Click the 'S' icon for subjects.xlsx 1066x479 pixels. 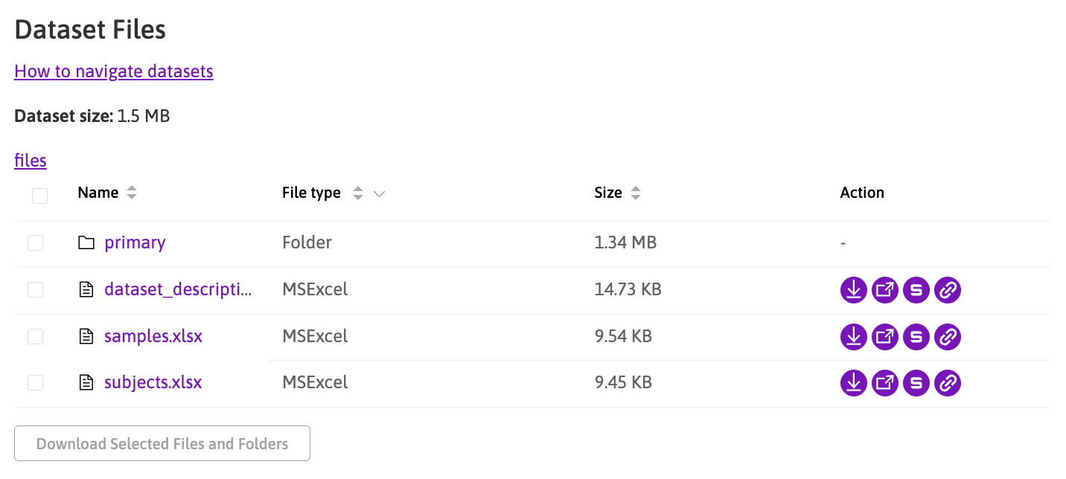click(916, 383)
